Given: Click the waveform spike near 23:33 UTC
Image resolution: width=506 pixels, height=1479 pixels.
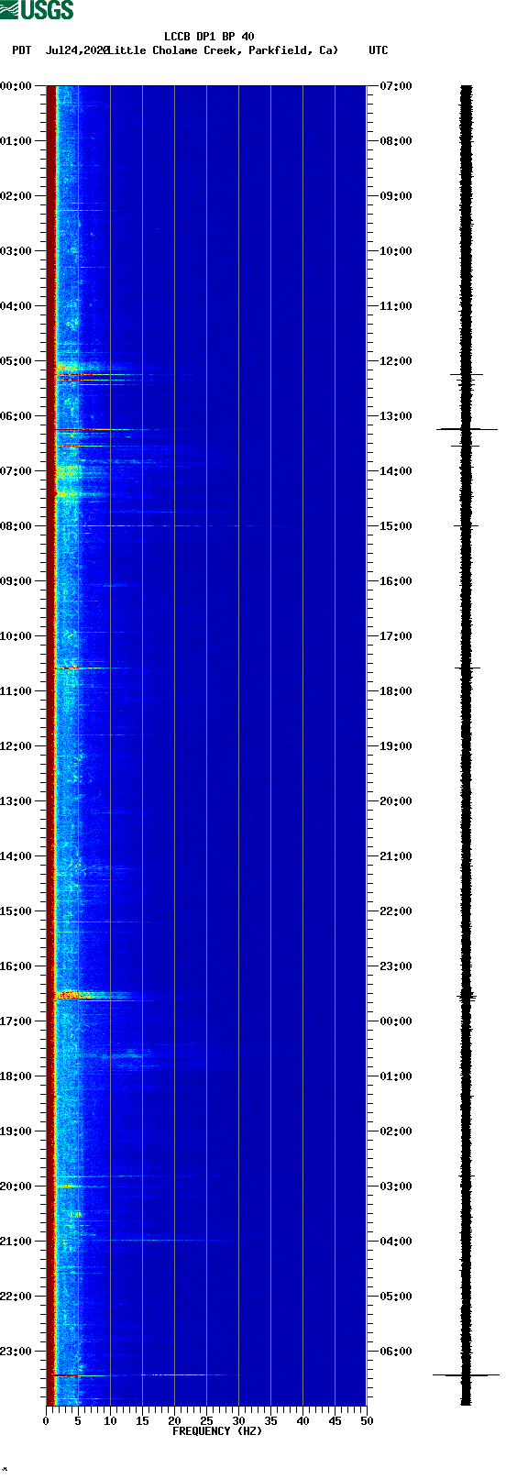Looking at the screenshot, I should [467, 996].
